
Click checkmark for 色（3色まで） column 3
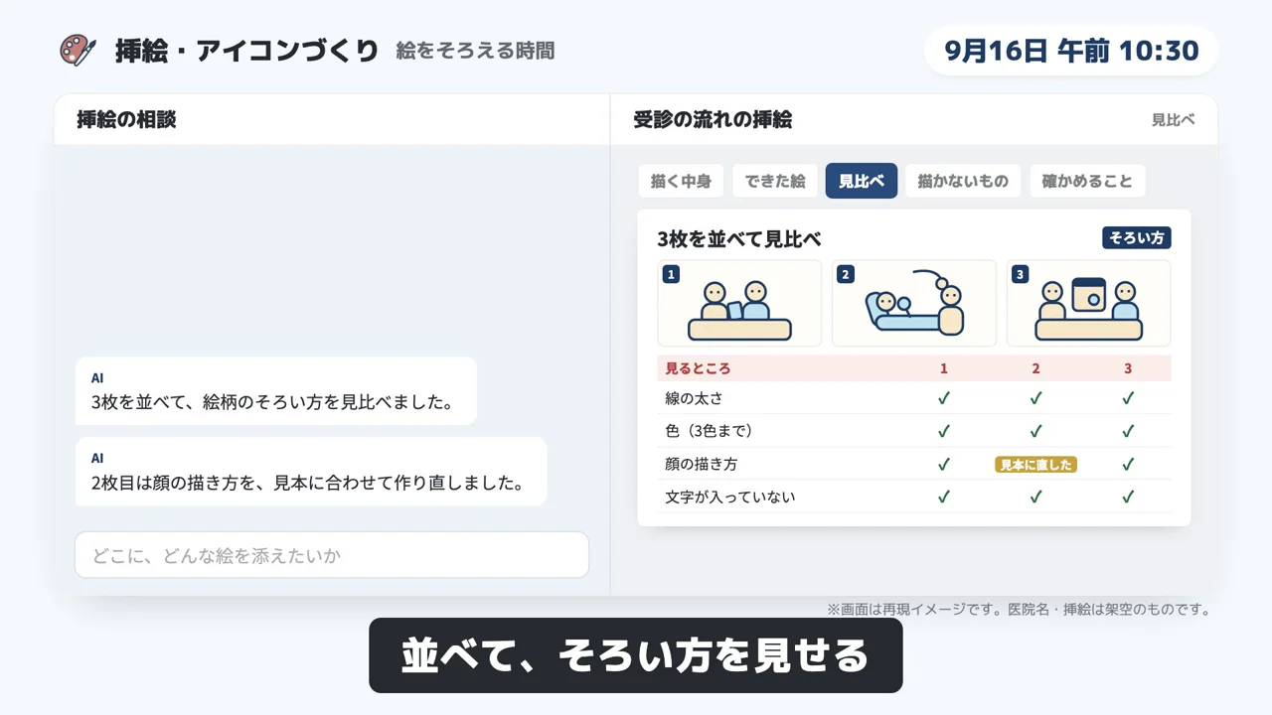click(1128, 431)
